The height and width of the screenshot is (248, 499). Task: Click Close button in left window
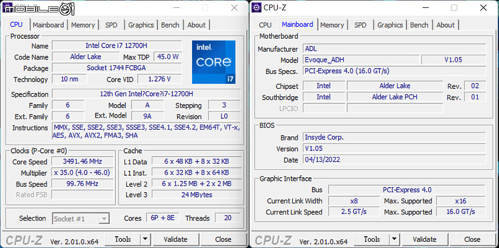coord(223,239)
